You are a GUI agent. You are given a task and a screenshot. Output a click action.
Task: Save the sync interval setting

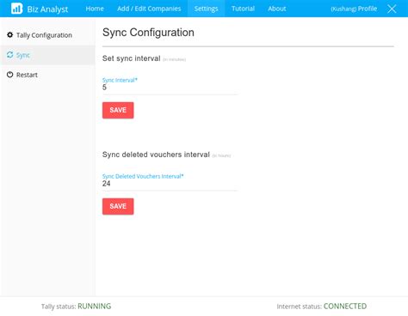pos(118,110)
